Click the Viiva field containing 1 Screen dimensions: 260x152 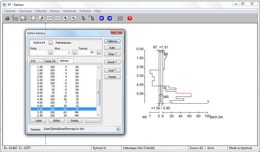click(63, 52)
